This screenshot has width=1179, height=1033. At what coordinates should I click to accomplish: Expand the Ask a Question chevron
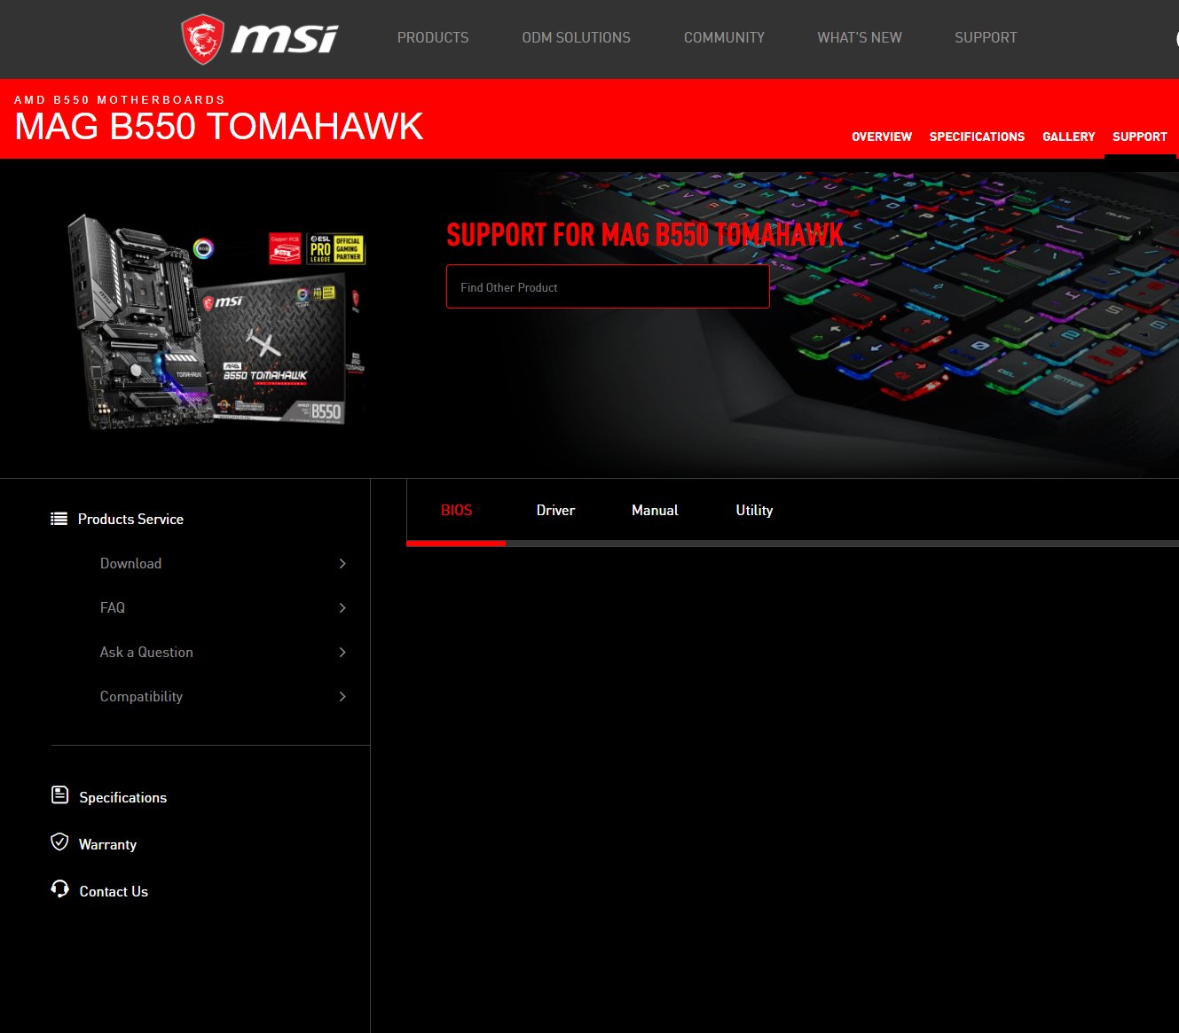tap(342, 653)
